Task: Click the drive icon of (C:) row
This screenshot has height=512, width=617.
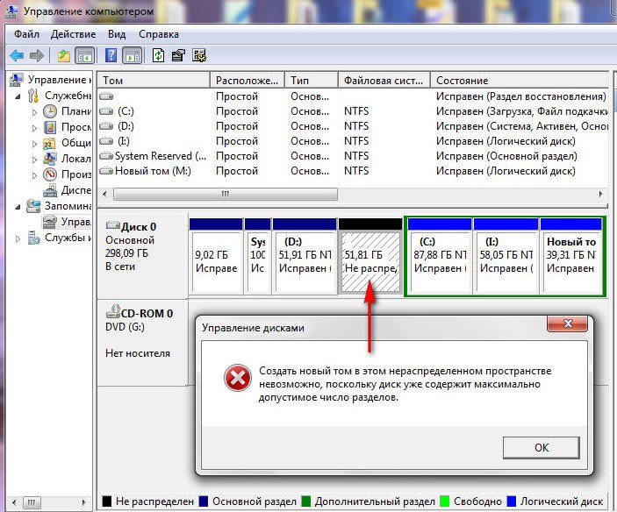Action: point(106,111)
